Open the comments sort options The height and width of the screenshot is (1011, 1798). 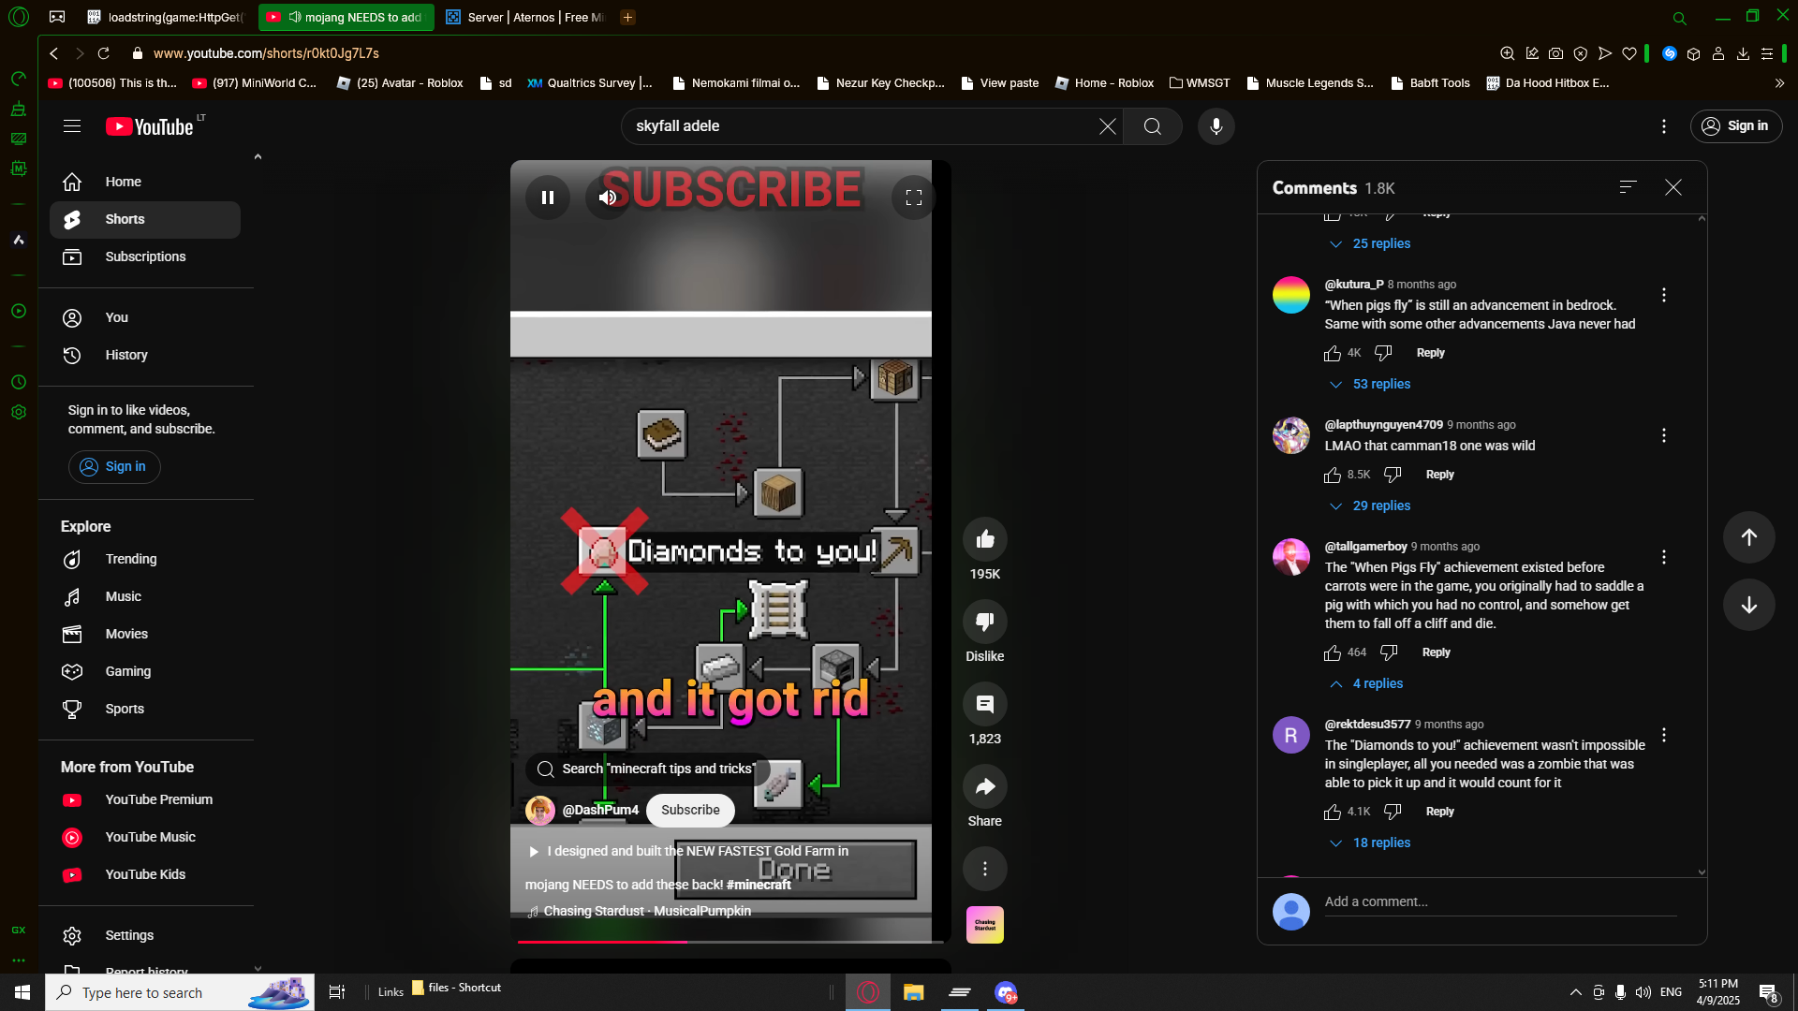click(1629, 187)
